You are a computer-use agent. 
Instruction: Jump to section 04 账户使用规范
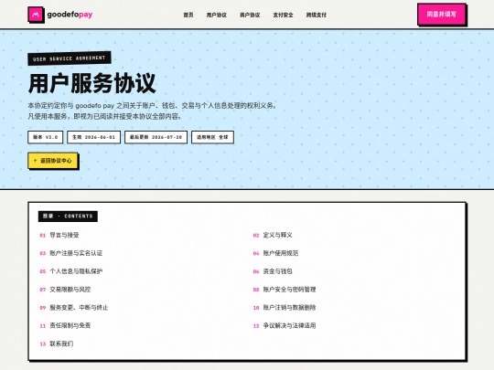(275, 253)
